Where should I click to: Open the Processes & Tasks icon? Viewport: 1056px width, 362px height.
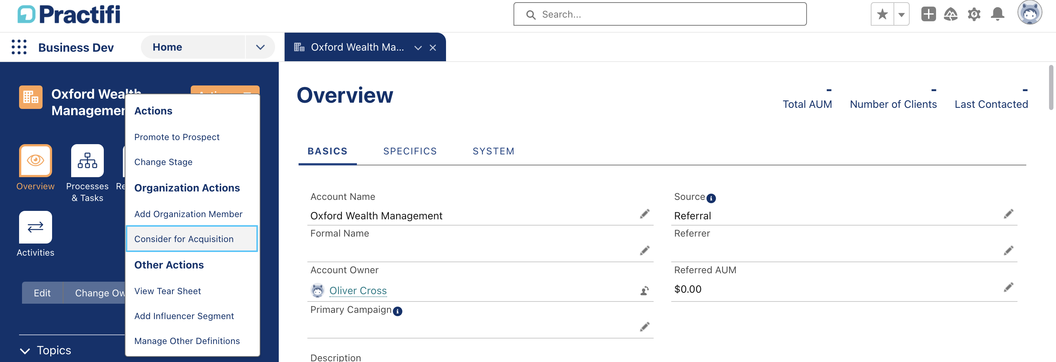coord(87,160)
